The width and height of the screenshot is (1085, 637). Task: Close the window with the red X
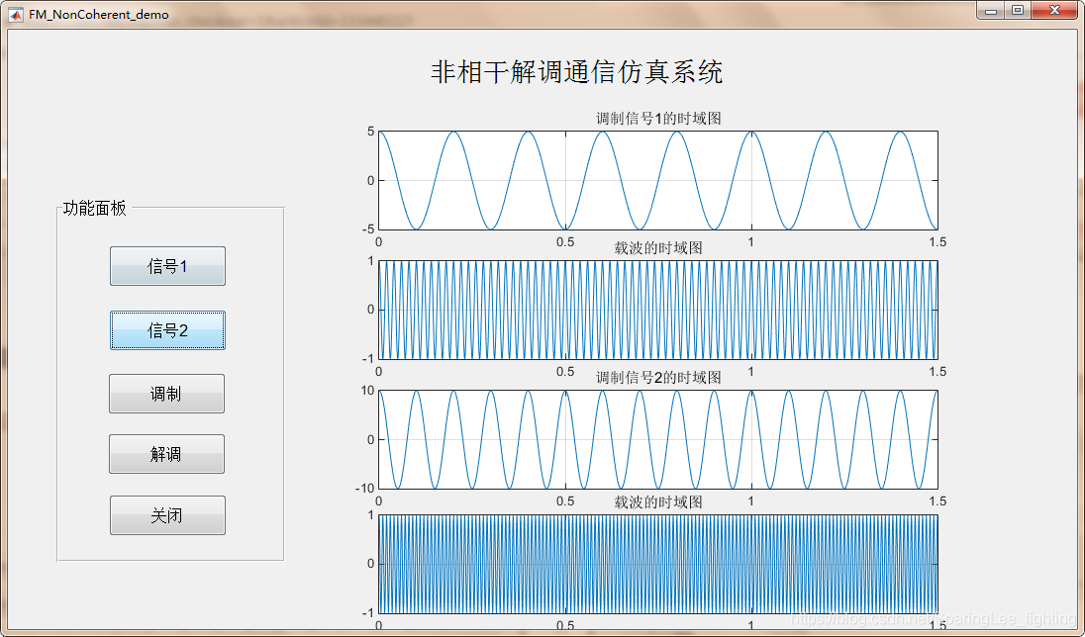(x=1054, y=10)
